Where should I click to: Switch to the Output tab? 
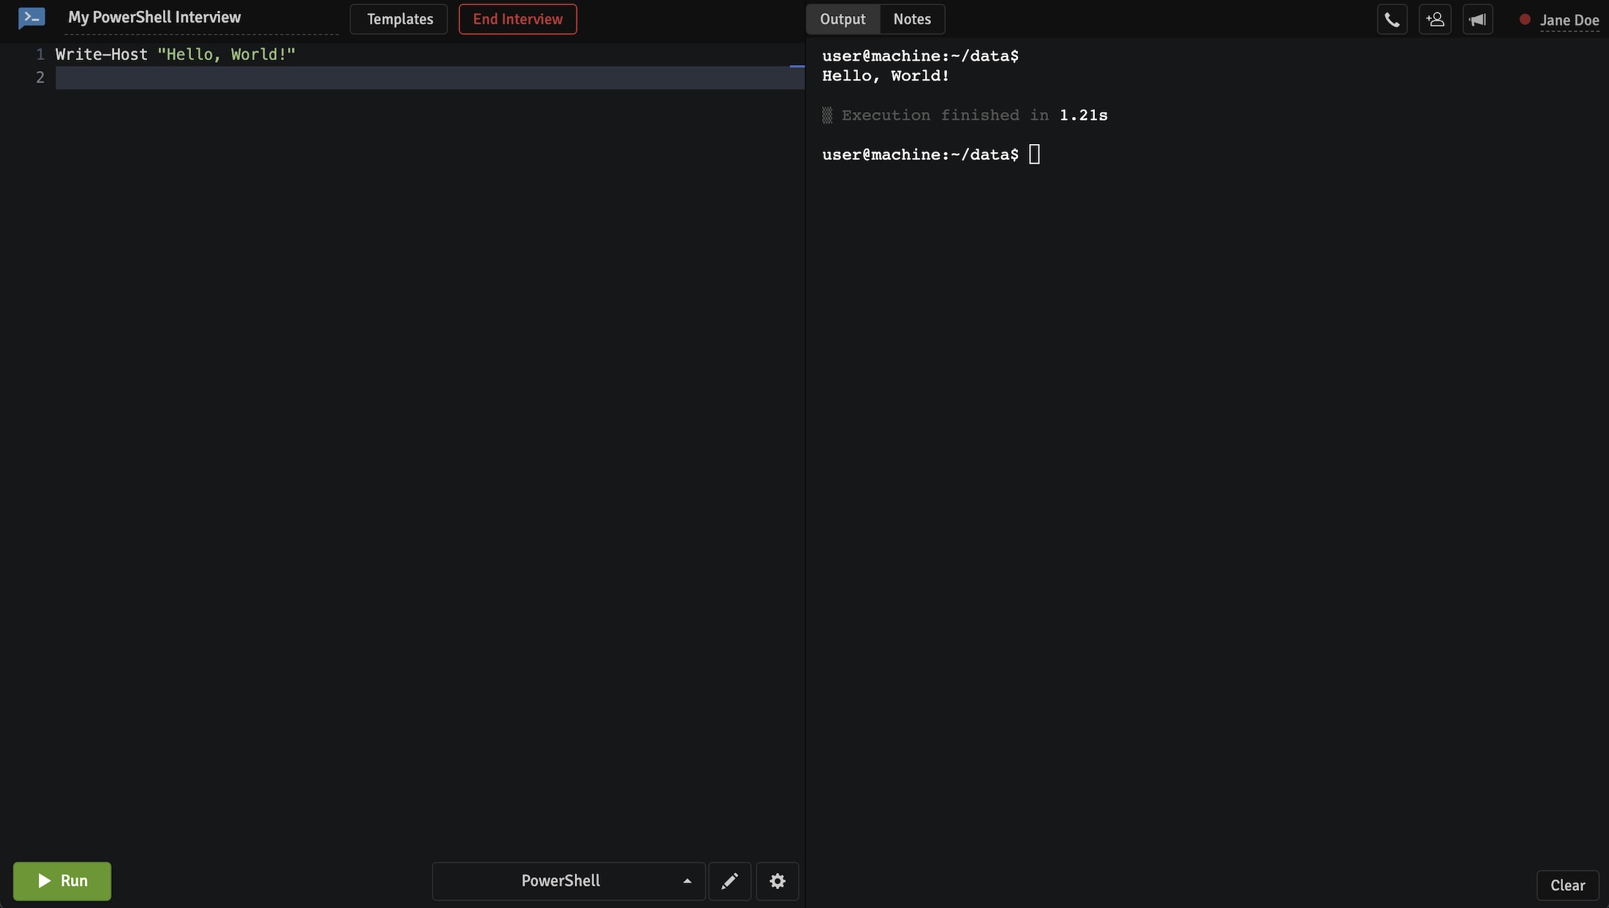pyautogui.click(x=843, y=19)
